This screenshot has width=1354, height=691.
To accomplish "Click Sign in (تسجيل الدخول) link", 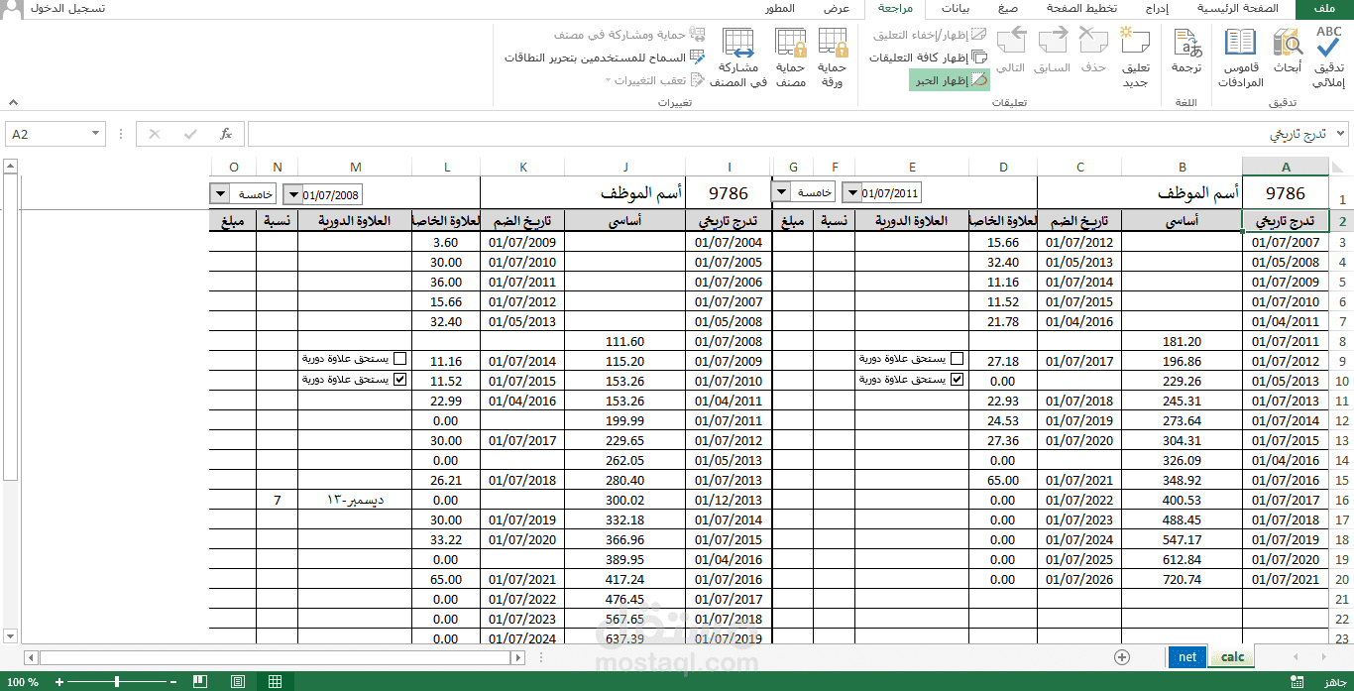I will 68,9.
